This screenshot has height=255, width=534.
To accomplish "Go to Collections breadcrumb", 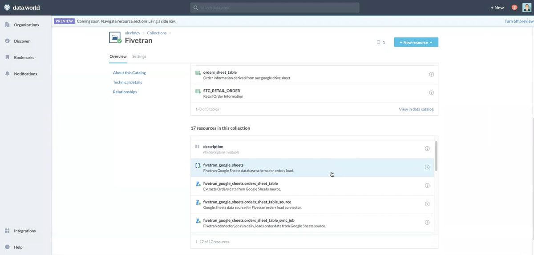I will point(157,33).
